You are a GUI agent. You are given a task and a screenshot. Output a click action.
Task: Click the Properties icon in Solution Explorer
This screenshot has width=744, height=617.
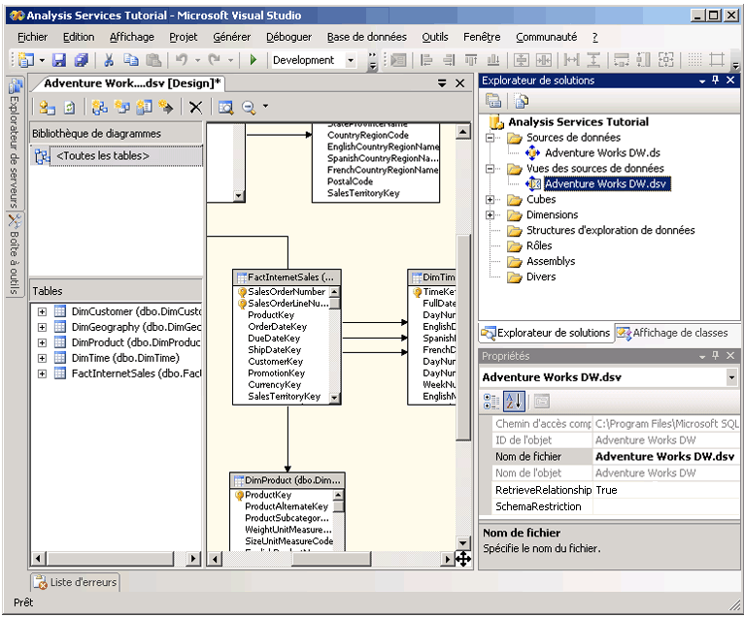tap(493, 101)
